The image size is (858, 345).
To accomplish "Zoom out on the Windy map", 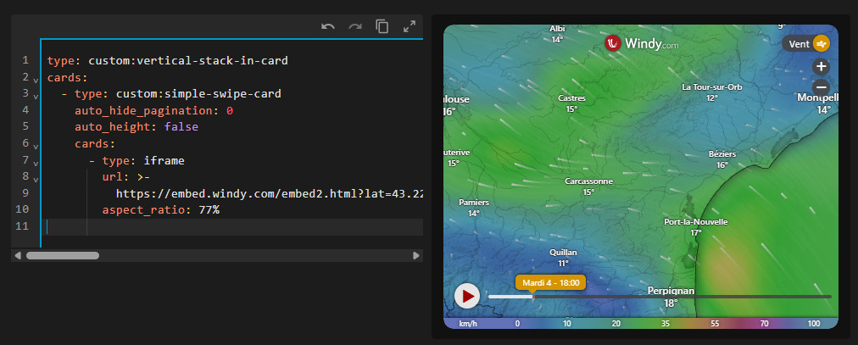I will coord(821,87).
